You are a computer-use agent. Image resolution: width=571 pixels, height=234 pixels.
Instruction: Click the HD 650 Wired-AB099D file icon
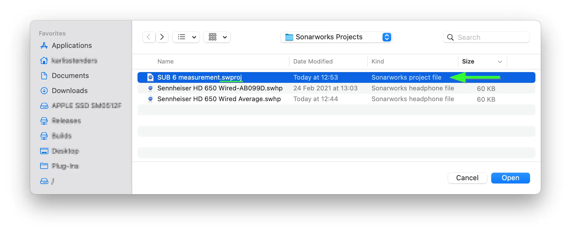pyautogui.click(x=150, y=88)
